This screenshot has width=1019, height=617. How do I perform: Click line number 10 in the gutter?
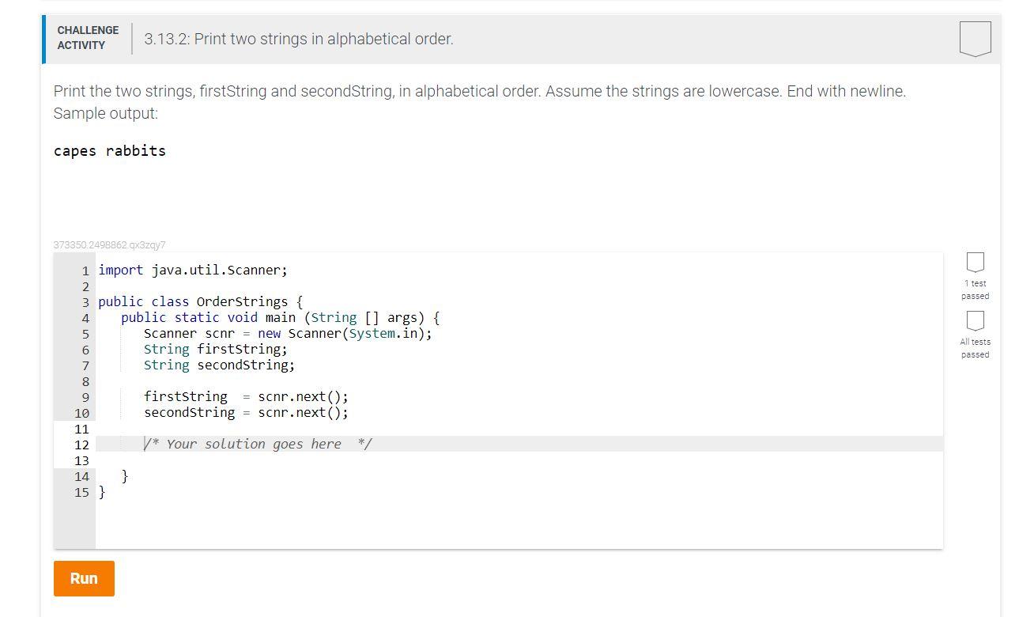pos(81,412)
